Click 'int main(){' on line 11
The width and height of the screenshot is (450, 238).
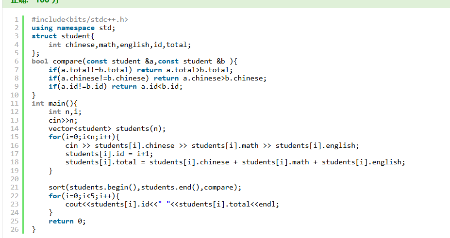[54, 103]
